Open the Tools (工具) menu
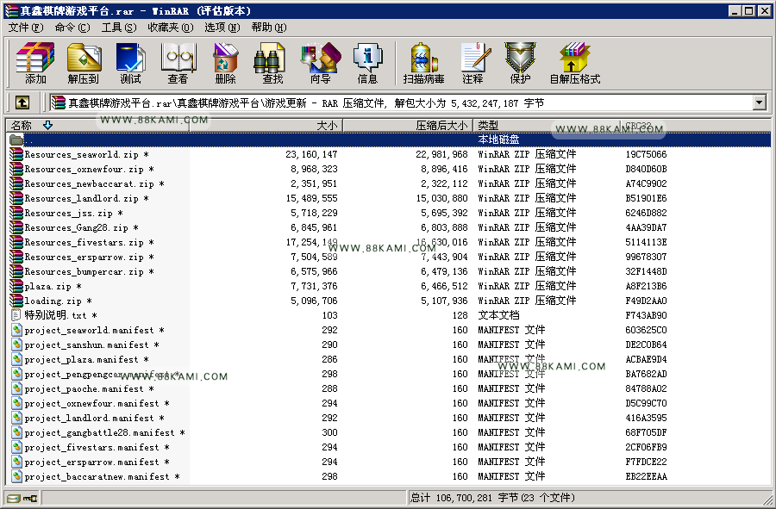The width and height of the screenshot is (776, 509). coord(119,28)
